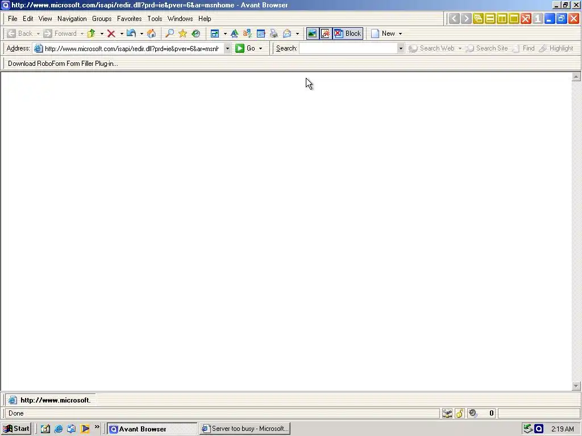Open the Navigation menu

tap(72, 19)
